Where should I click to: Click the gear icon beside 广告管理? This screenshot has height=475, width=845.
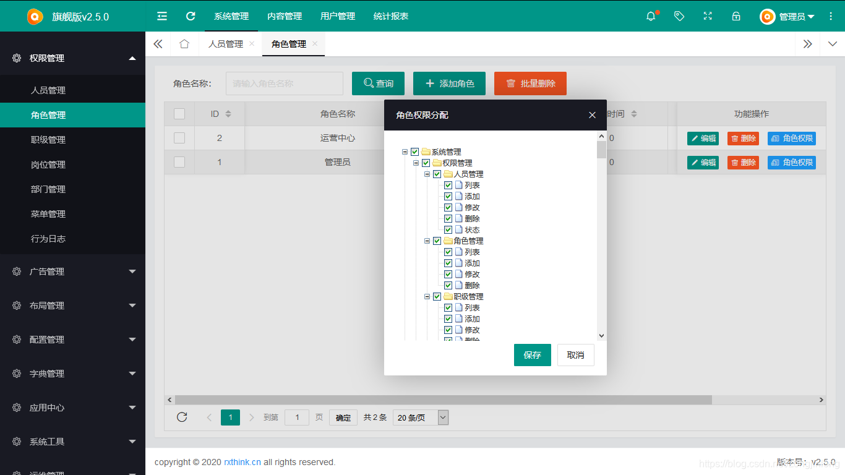point(17,271)
